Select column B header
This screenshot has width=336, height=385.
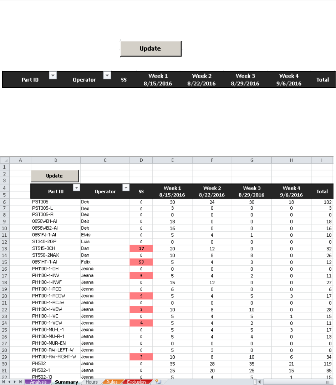click(x=56, y=160)
